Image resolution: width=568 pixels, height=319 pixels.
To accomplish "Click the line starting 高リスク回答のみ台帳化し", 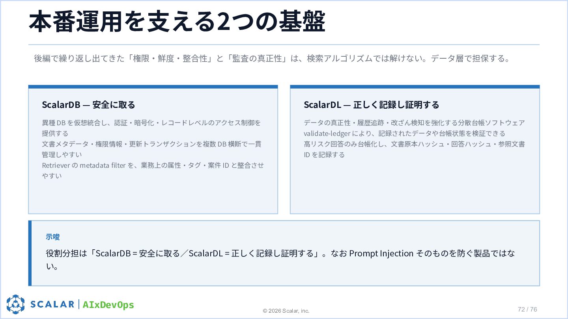I will coord(414,149).
